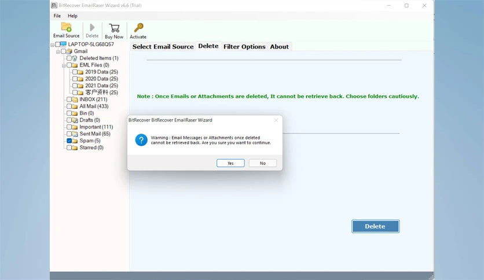Click the BitRecover app logo in title bar
The image size is (484, 280).
(x=54, y=5)
